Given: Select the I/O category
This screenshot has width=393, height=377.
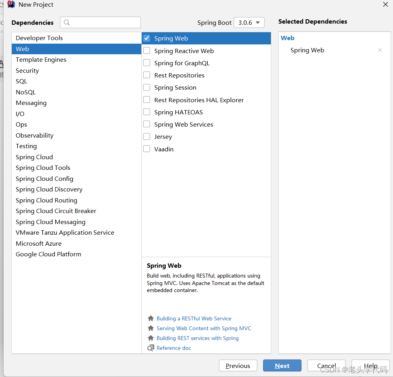Looking at the screenshot, I should pos(77,114).
